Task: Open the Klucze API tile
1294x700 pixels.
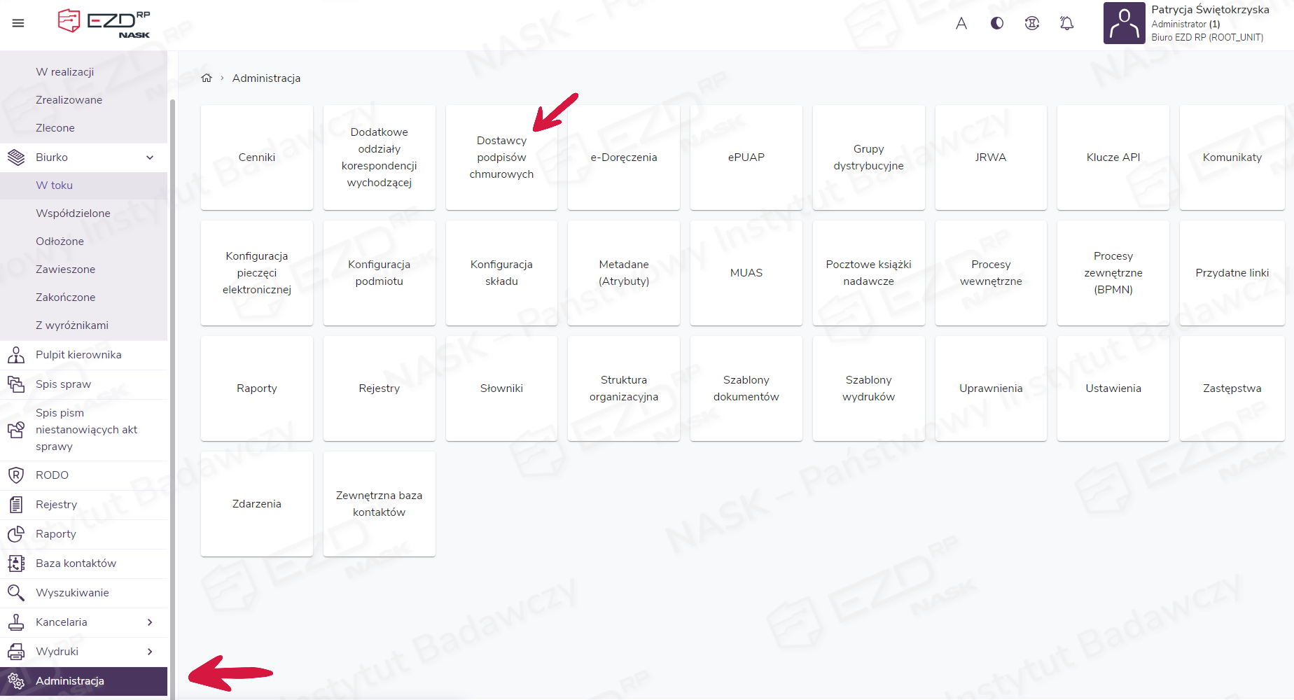Action: (x=1113, y=157)
